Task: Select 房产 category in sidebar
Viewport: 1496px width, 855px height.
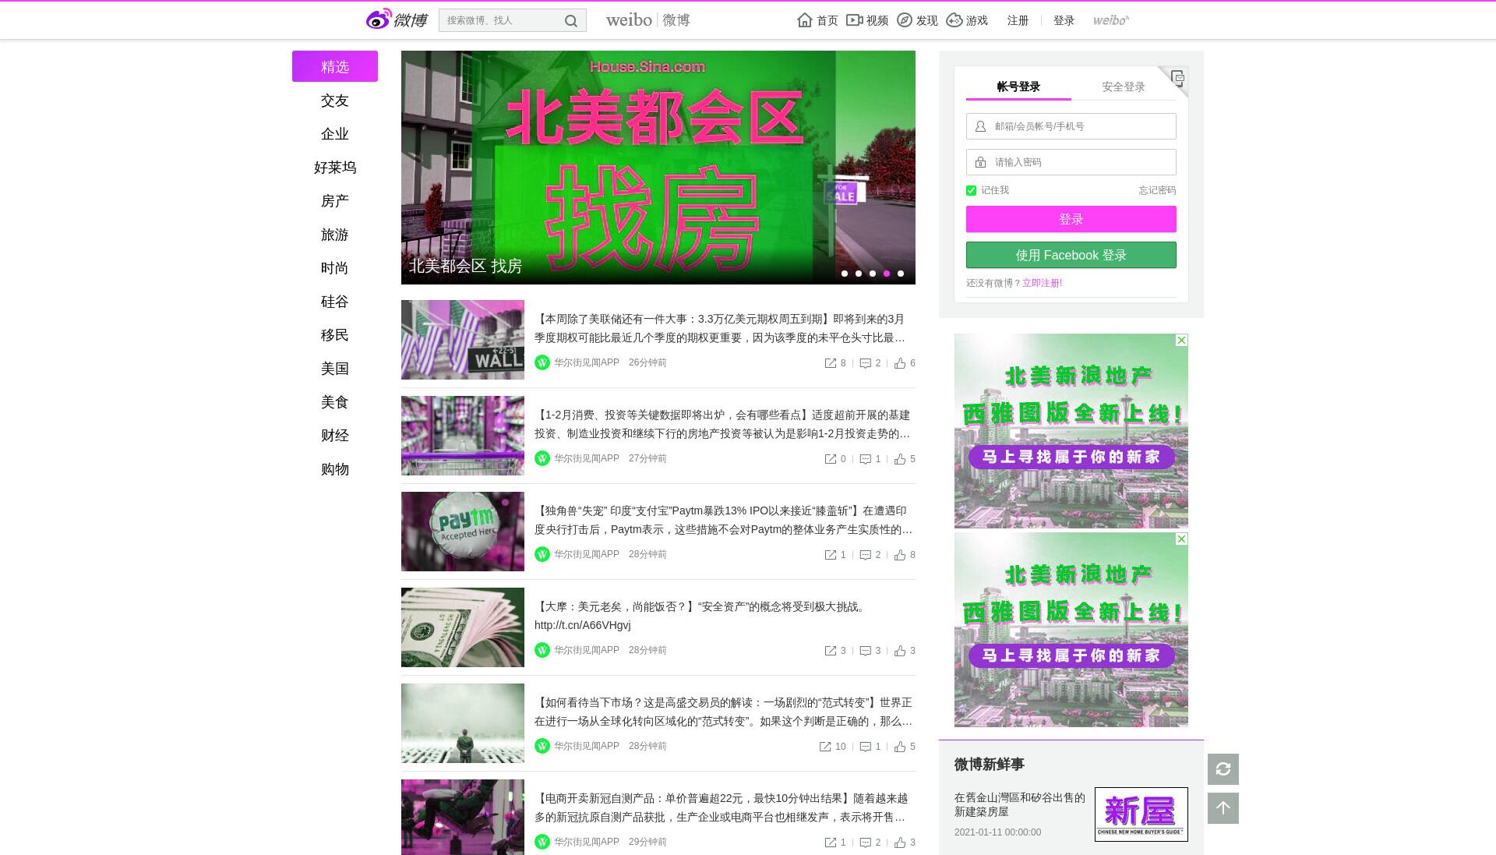Action: tap(335, 201)
